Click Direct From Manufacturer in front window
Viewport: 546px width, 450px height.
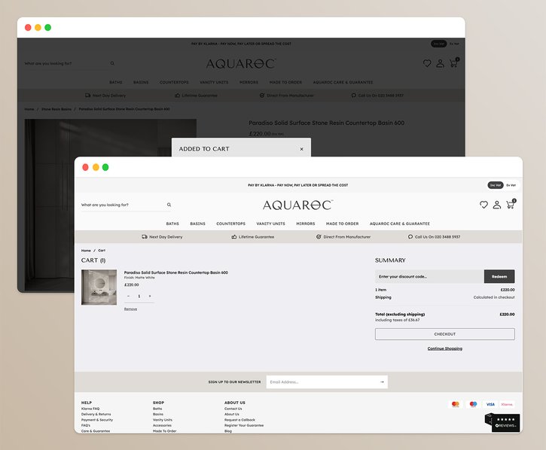click(x=343, y=236)
